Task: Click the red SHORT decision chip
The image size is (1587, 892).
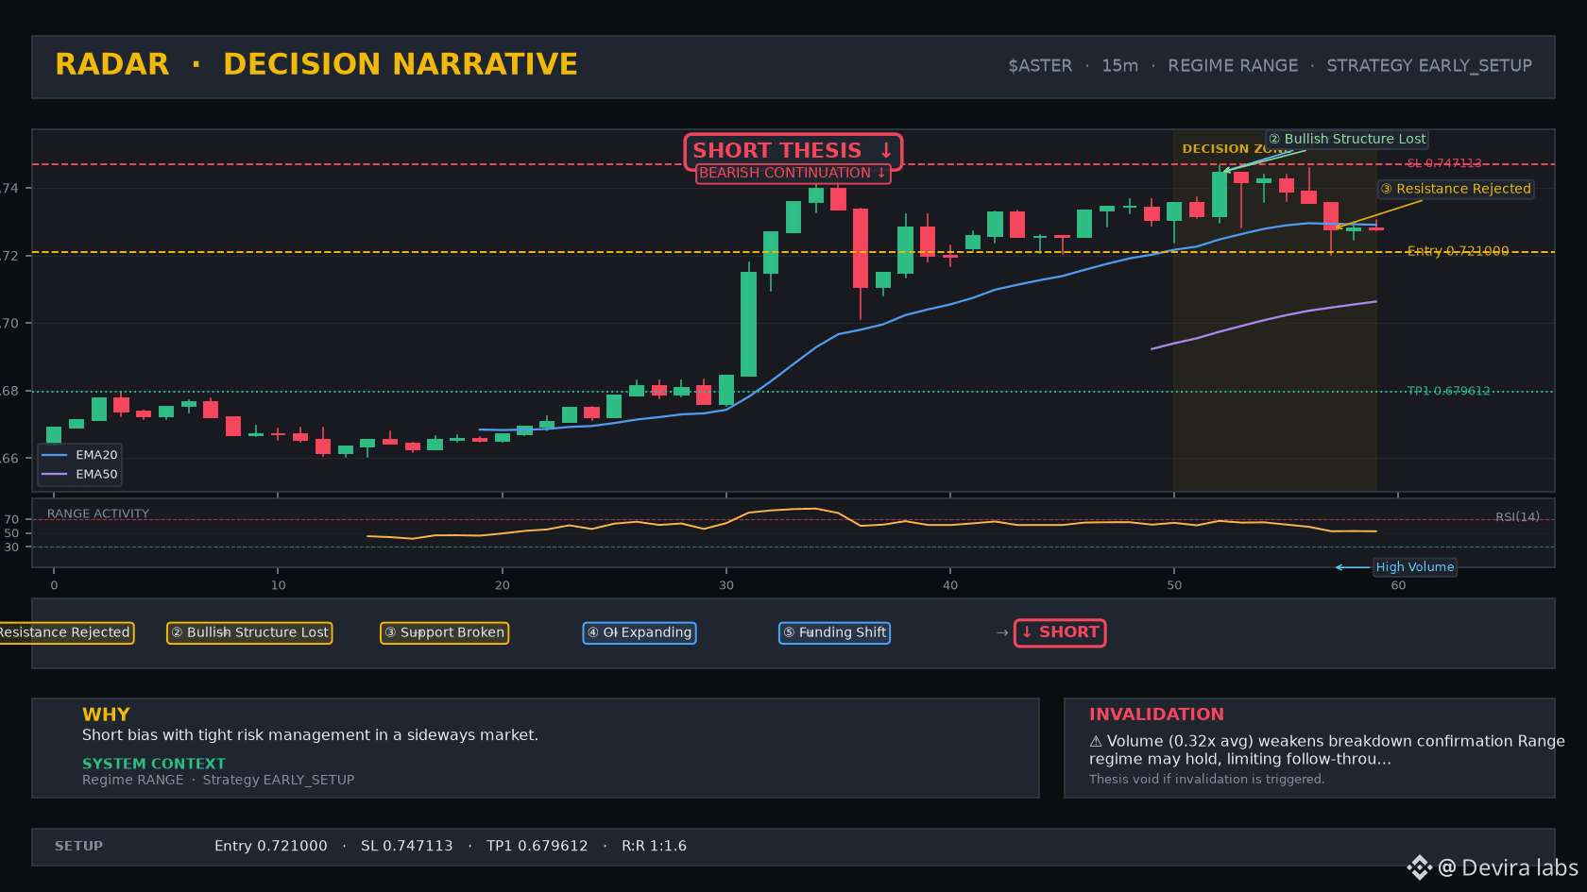Action: pyautogui.click(x=1060, y=632)
